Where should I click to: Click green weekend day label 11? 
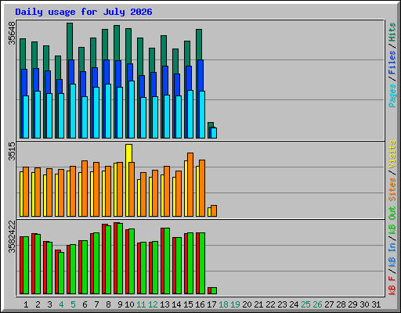tap(141, 304)
